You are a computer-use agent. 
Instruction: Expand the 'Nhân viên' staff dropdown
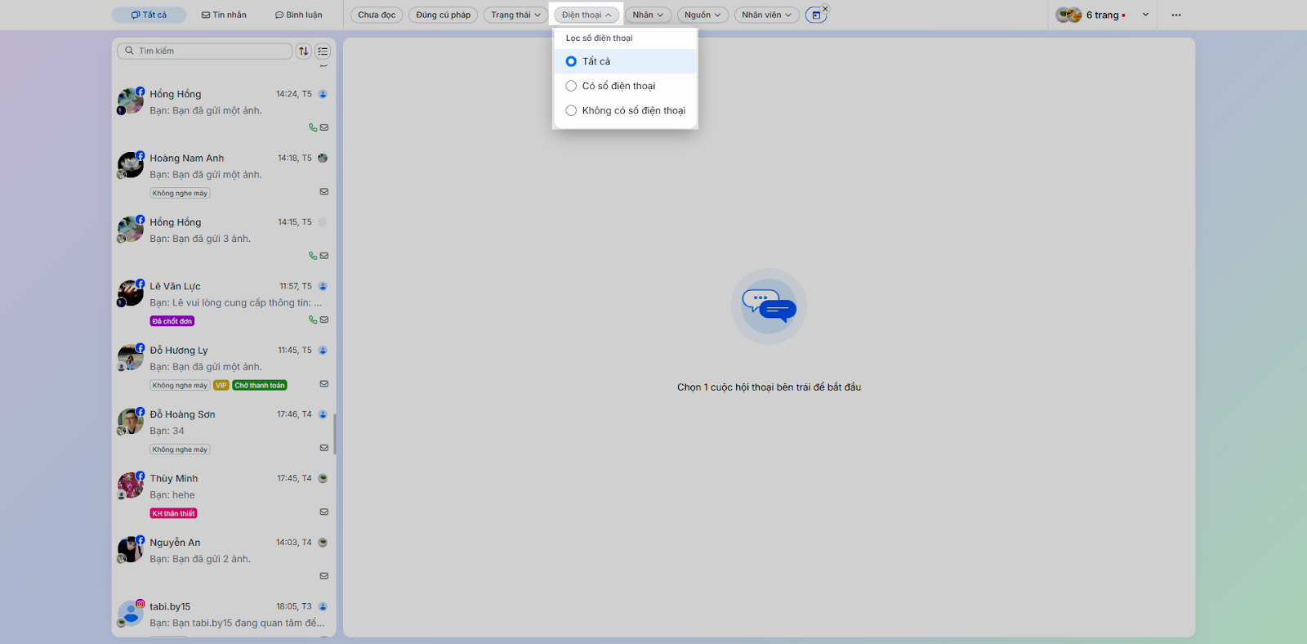[x=766, y=15]
